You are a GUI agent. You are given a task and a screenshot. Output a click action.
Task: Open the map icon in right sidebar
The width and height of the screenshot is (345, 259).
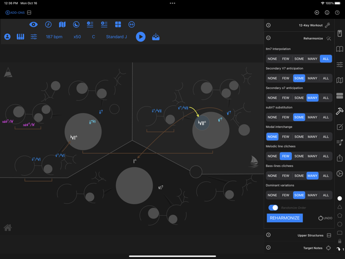point(340,80)
